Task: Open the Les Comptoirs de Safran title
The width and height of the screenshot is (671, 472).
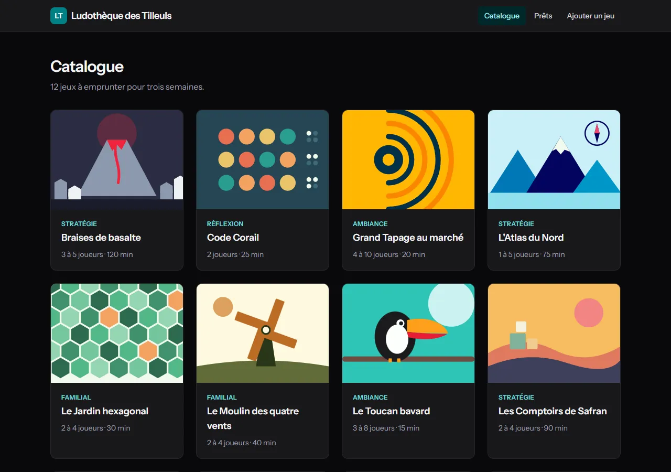Action: (x=553, y=411)
